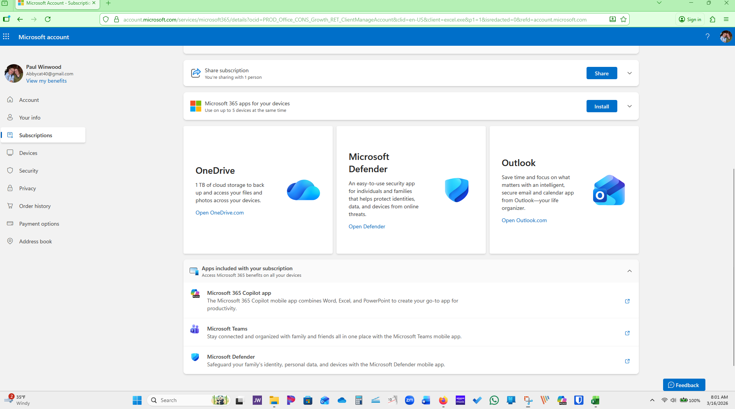The width and height of the screenshot is (735, 409).
Task: Open Devices in sidebar
Action: tap(43, 153)
